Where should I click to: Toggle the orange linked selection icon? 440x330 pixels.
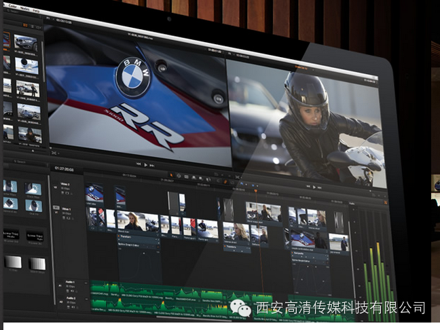225,182
